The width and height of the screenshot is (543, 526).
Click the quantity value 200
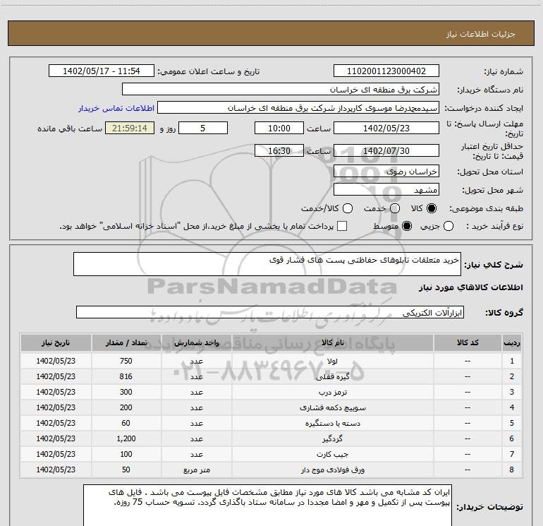coord(126,408)
